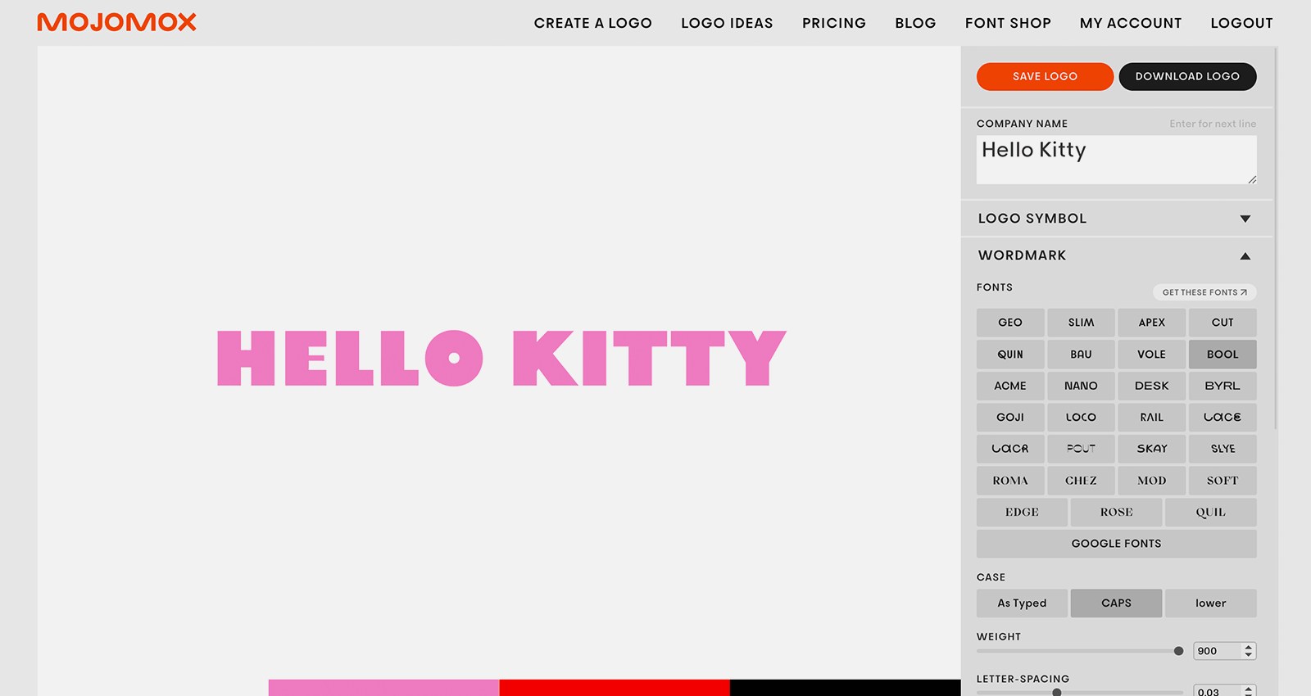Choose the RAIL font option
Image resolution: width=1311 pixels, height=696 pixels.
coord(1151,418)
